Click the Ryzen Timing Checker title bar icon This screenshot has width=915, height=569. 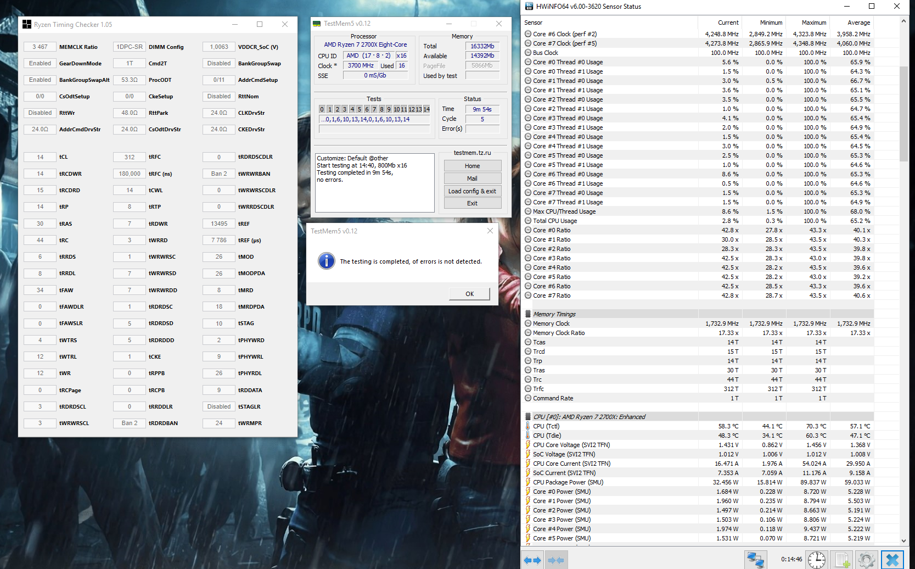27,25
